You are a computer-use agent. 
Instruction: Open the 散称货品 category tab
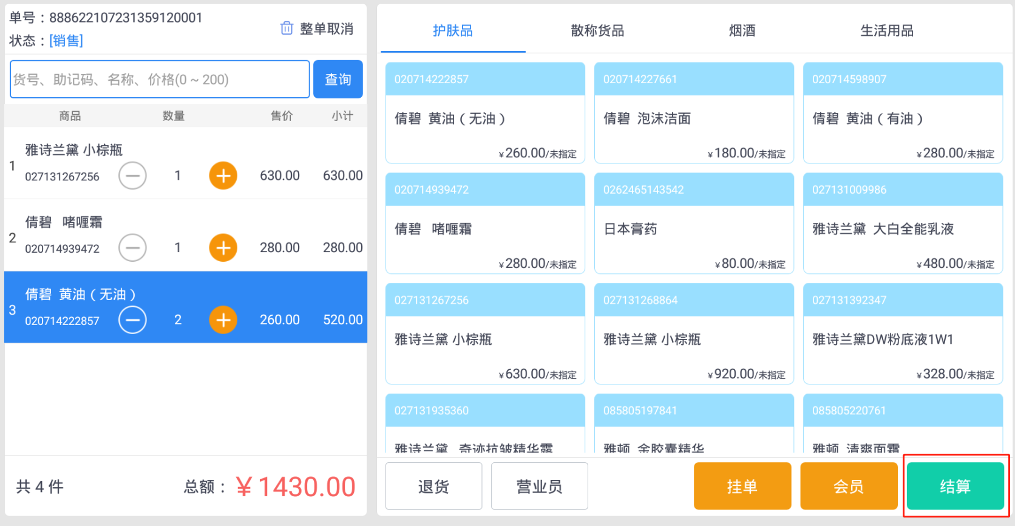tap(597, 30)
